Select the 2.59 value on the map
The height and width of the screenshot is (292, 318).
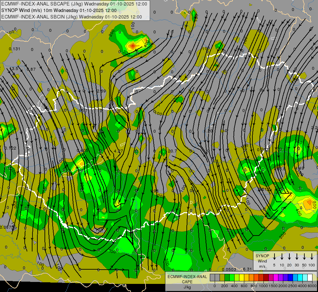click(101, 91)
